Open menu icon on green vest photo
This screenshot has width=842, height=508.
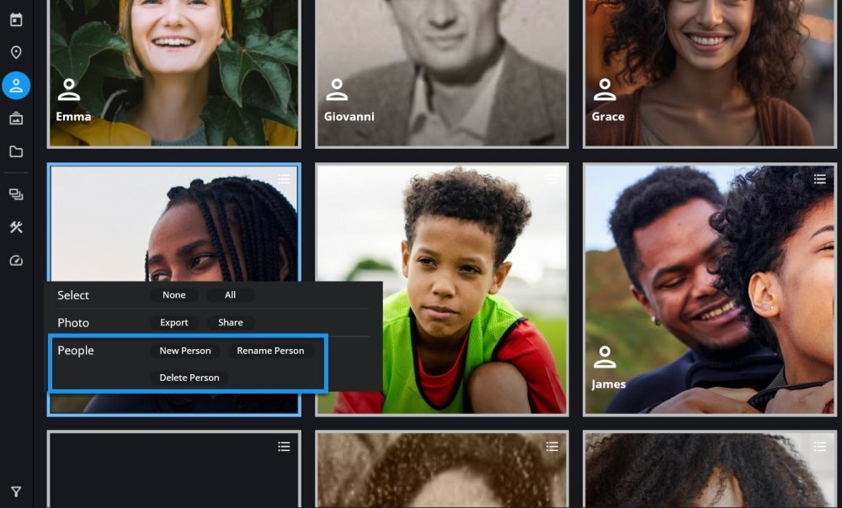pyautogui.click(x=552, y=179)
